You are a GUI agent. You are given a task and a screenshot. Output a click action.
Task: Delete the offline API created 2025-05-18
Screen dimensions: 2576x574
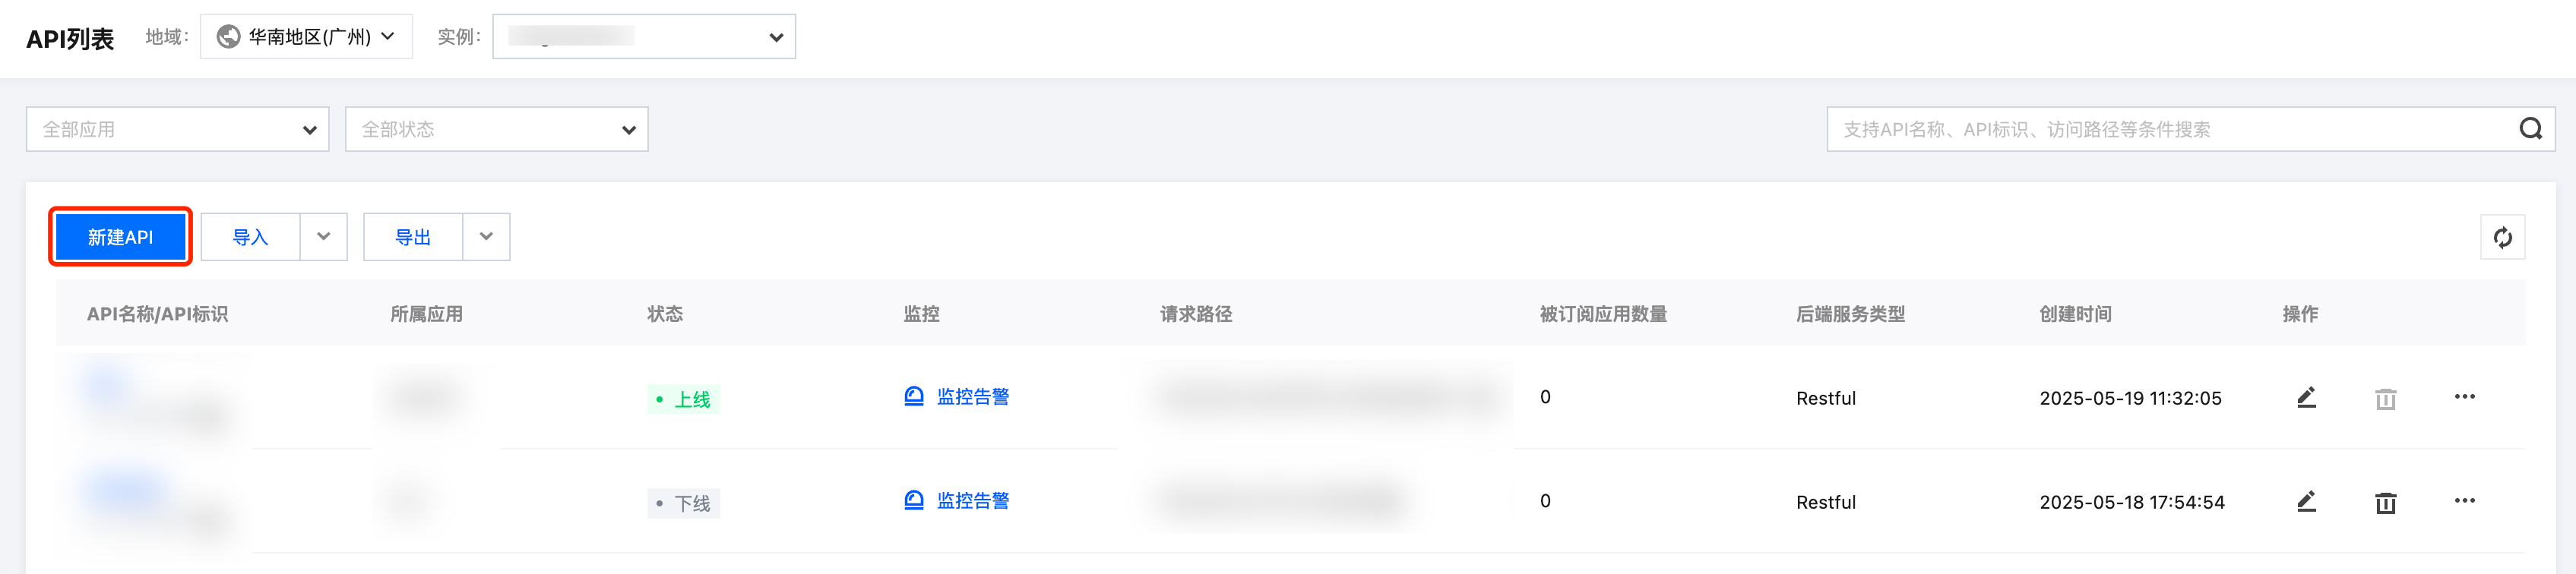click(2385, 503)
